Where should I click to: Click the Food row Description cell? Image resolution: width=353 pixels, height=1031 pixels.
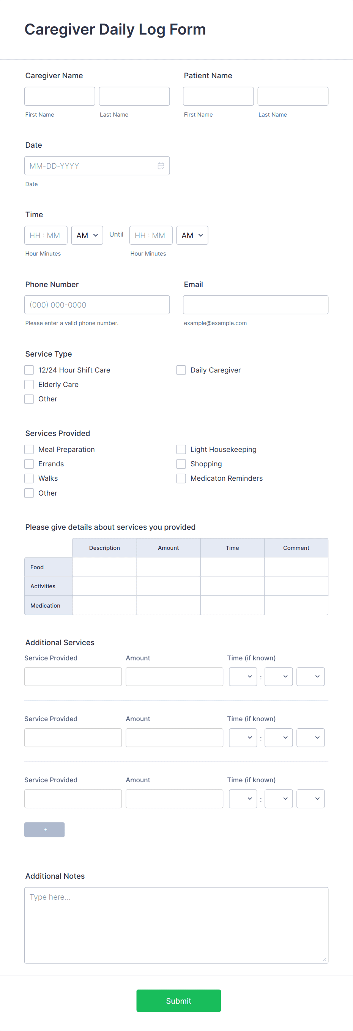(x=104, y=567)
